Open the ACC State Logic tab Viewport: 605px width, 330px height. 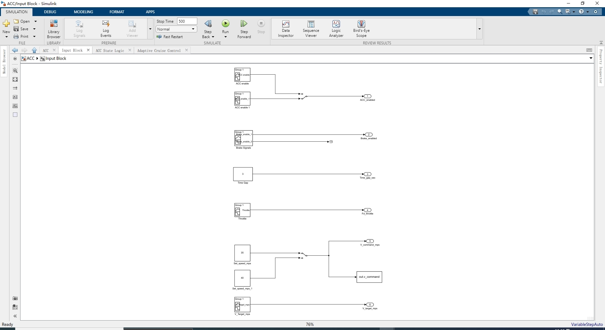click(110, 50)
